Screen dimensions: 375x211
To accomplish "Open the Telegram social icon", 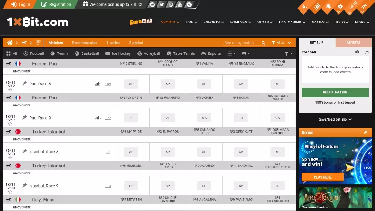I will pyautogui.click(x=189, y=5).
